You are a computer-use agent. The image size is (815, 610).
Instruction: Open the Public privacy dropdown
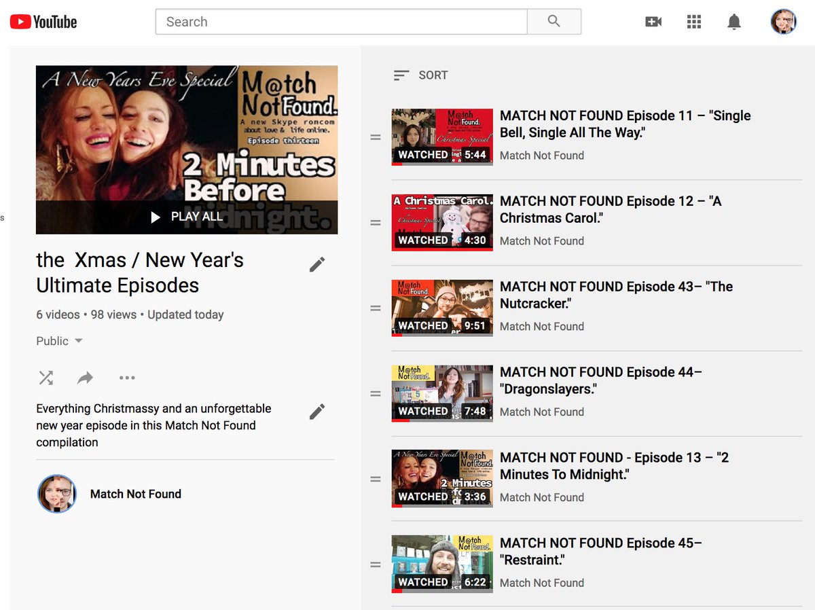click(x=60, y=341)
